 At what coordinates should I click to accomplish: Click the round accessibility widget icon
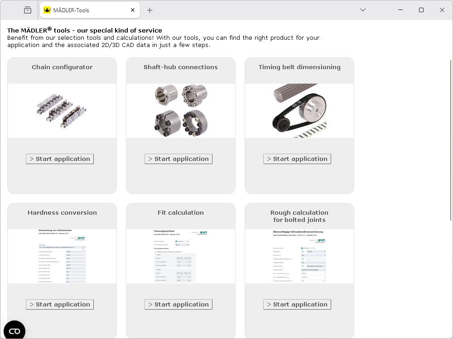coord(14,331)
